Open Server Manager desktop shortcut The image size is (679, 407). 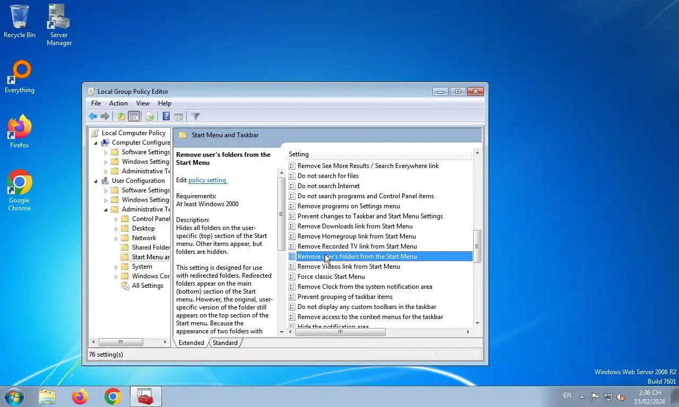59,25
